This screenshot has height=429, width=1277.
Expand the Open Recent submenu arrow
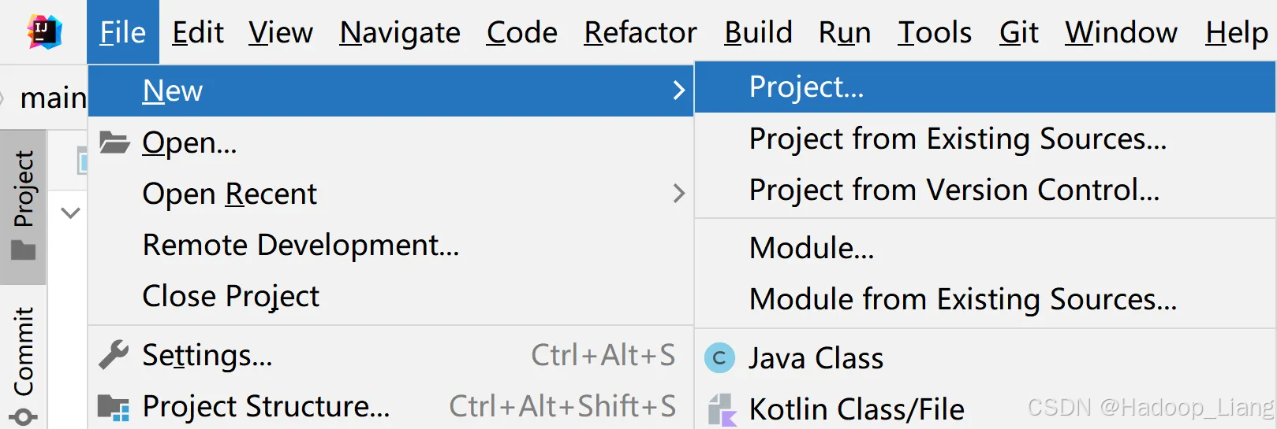point(678,194)
